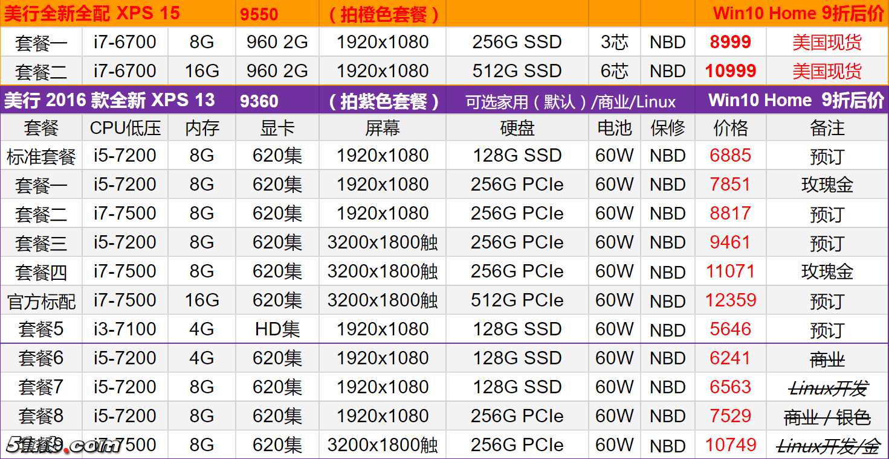Click the '电池' column header
Screen dimensions: 889x459
pos(615,128)
